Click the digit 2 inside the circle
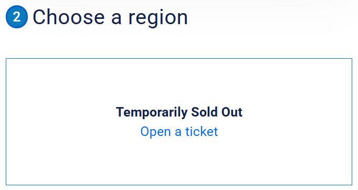 pos(17,17)
